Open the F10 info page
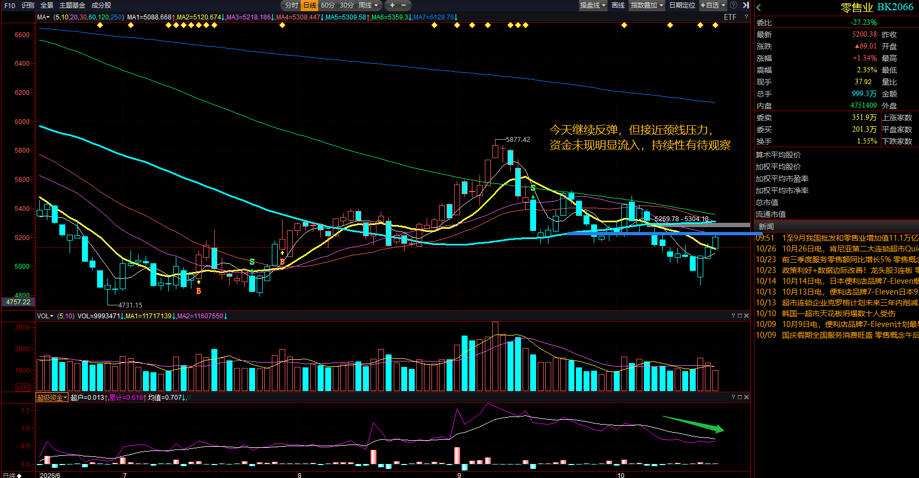The width and height of the screenshot is (919, 478). (10, 5)
